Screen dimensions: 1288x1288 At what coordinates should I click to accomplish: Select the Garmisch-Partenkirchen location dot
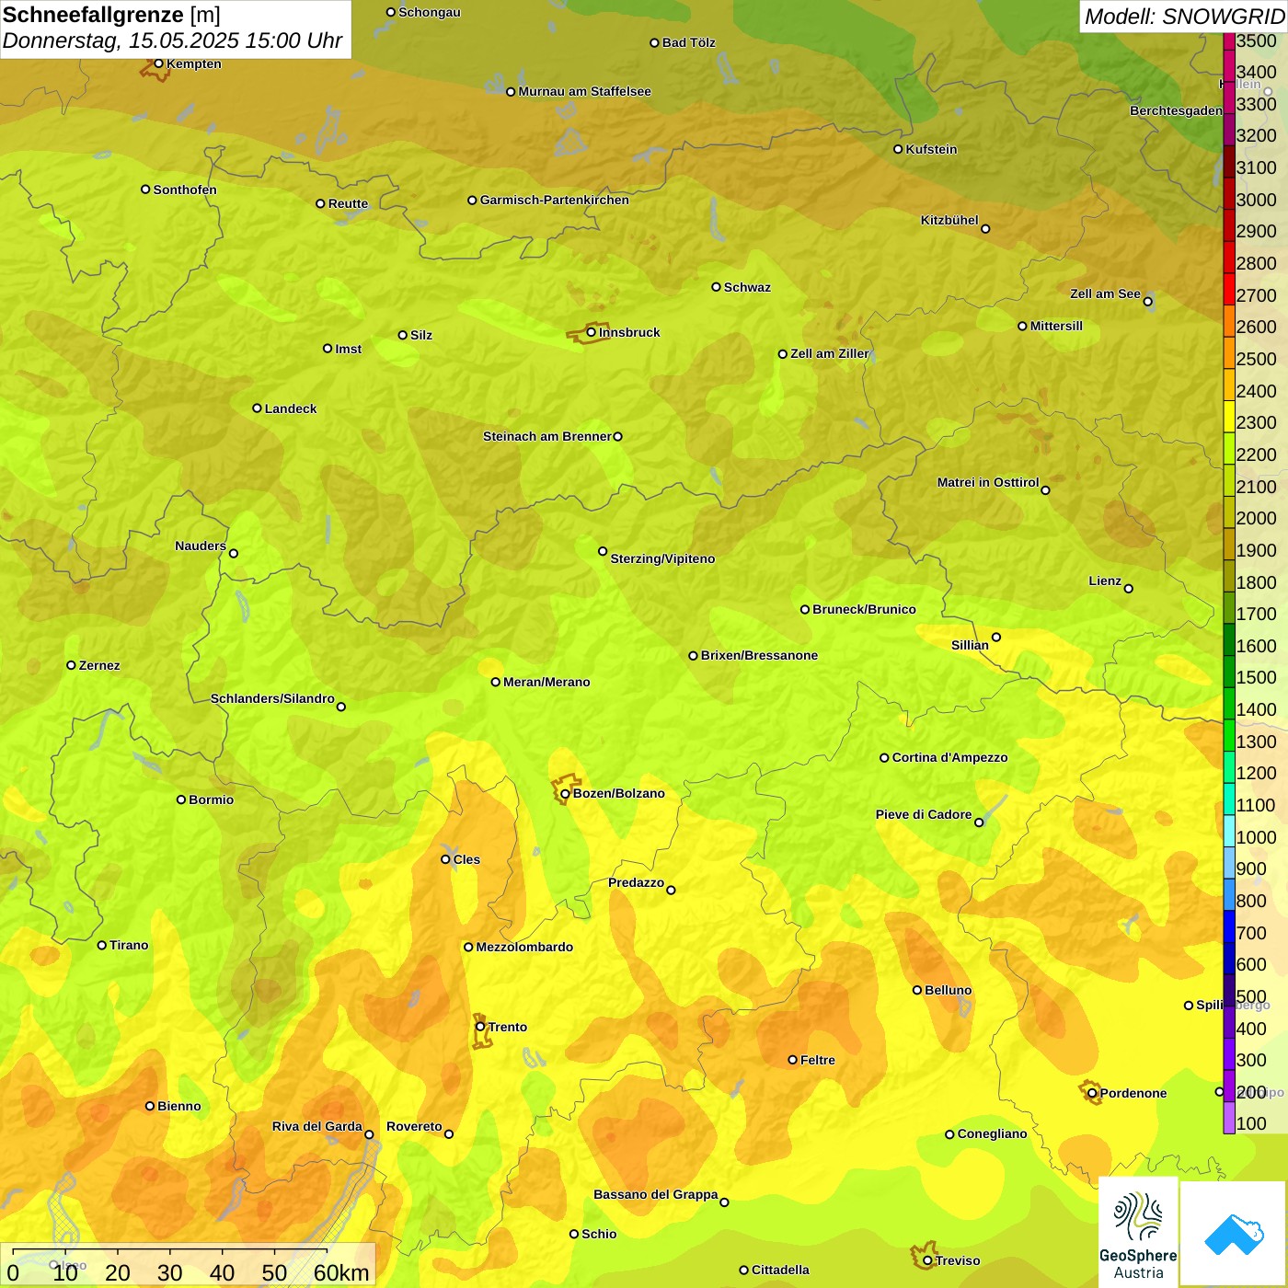[472, 200]
